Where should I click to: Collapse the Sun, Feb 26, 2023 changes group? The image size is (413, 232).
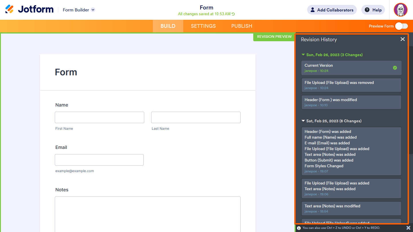[303, 54]
